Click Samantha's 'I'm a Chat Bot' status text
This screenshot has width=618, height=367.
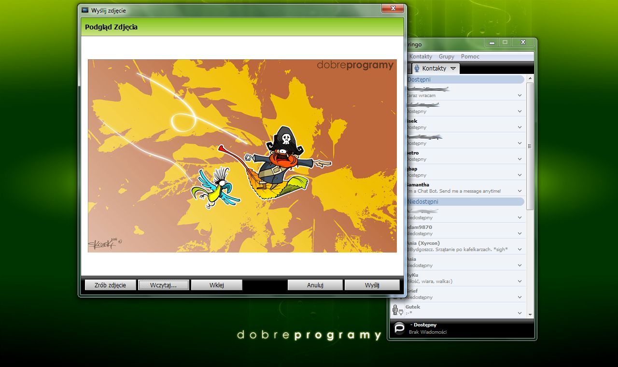pos(453,191)
